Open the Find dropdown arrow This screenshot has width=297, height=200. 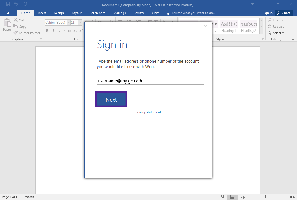283,20
